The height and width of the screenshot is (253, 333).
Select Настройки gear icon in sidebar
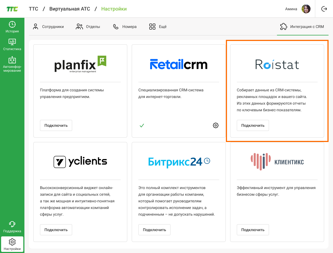click(x=12, y=242)
